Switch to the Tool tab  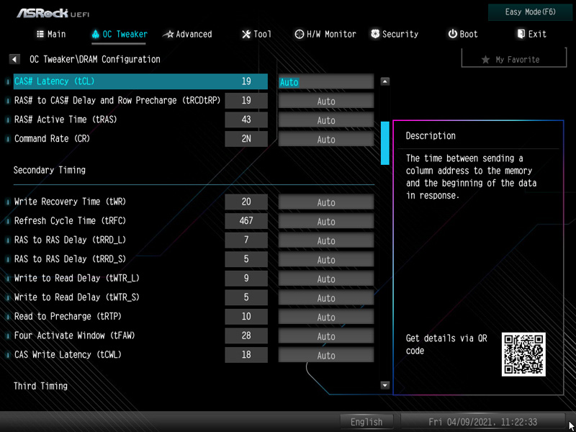[256, 34]
